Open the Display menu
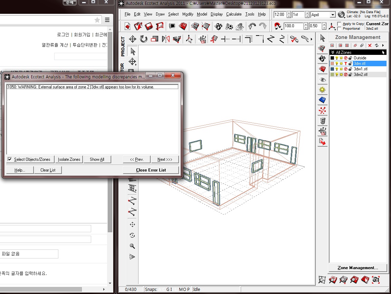391x294 pixels. tap(217, 14)
